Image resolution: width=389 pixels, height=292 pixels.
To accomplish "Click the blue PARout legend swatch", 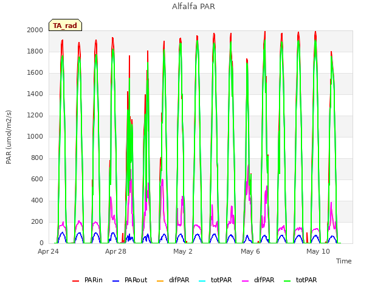I will point(116,280).
